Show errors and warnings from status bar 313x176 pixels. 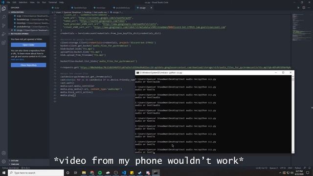(x=25, y=168)
